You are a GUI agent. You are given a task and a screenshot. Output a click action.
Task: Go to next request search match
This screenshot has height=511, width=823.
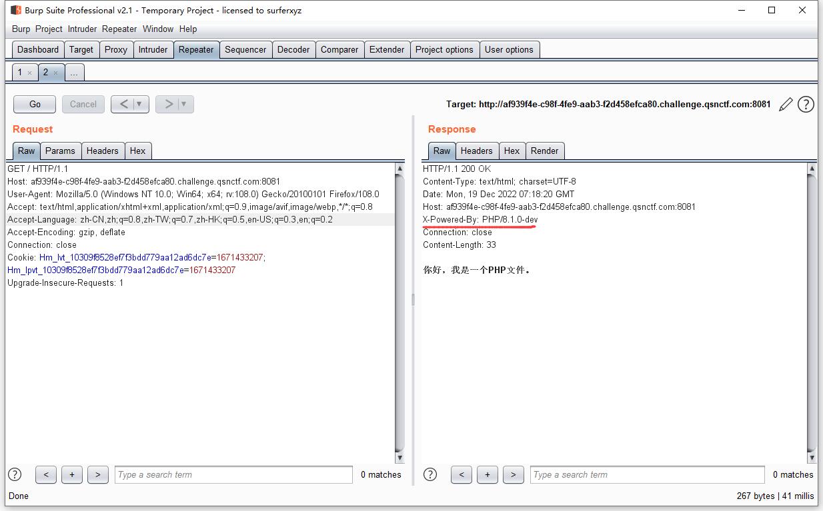pyautogui.click(x=97, y=474)
